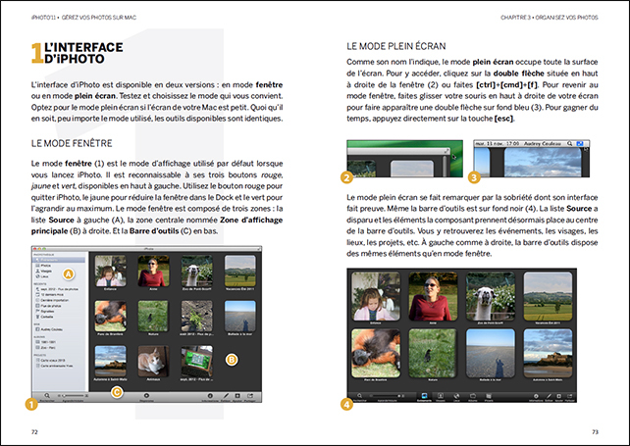
Task: Open 'Vacances Été 2011' thumbnail in windowed view
Action: (239, 271)
